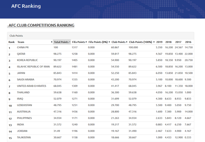Click the 2016 column header
The image size is (205, 142).
click(x=188, y=42)
